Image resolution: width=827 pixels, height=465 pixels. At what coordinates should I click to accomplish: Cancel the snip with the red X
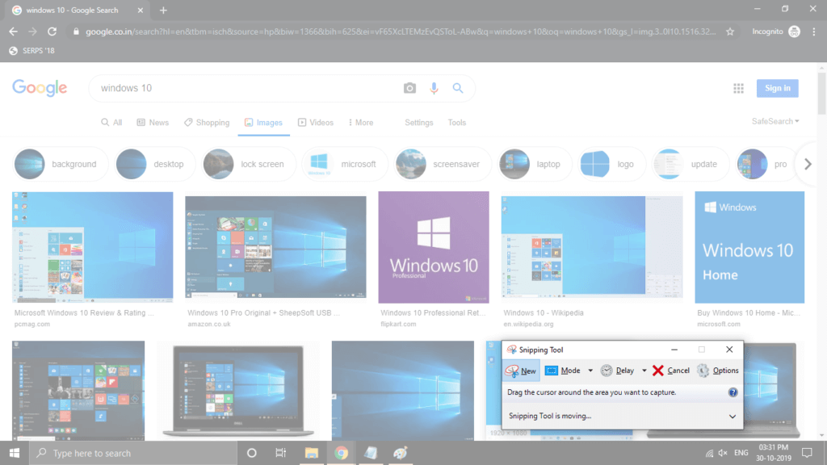671,371
